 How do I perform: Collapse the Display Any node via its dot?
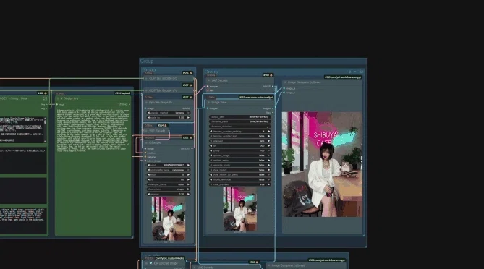pyautogui.click(x=58, y=98)
